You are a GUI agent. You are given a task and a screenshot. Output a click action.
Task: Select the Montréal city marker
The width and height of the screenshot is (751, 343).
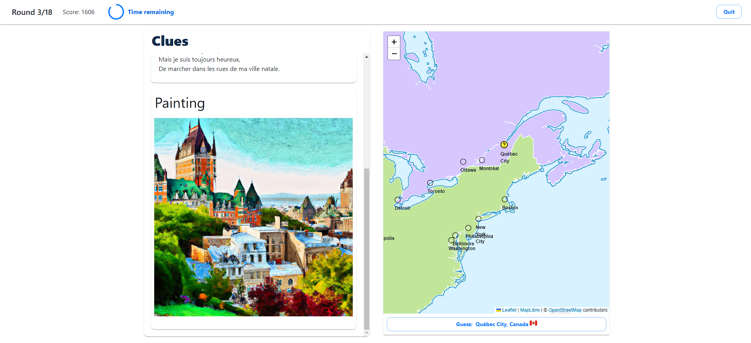(482, 160)
